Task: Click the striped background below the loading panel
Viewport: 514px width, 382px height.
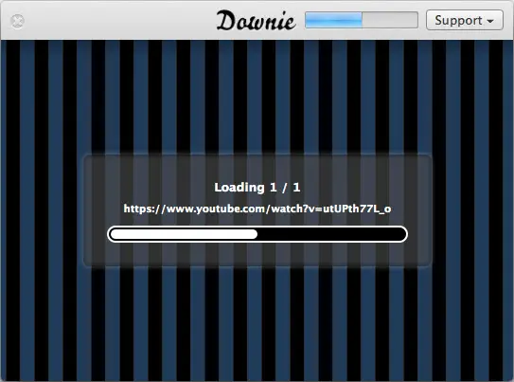Action: coord(257,323)
